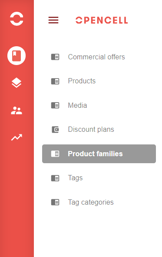Click the list icon beside Products
The height and width of the screenshot is (257, 162).
[x=55, y=81]
